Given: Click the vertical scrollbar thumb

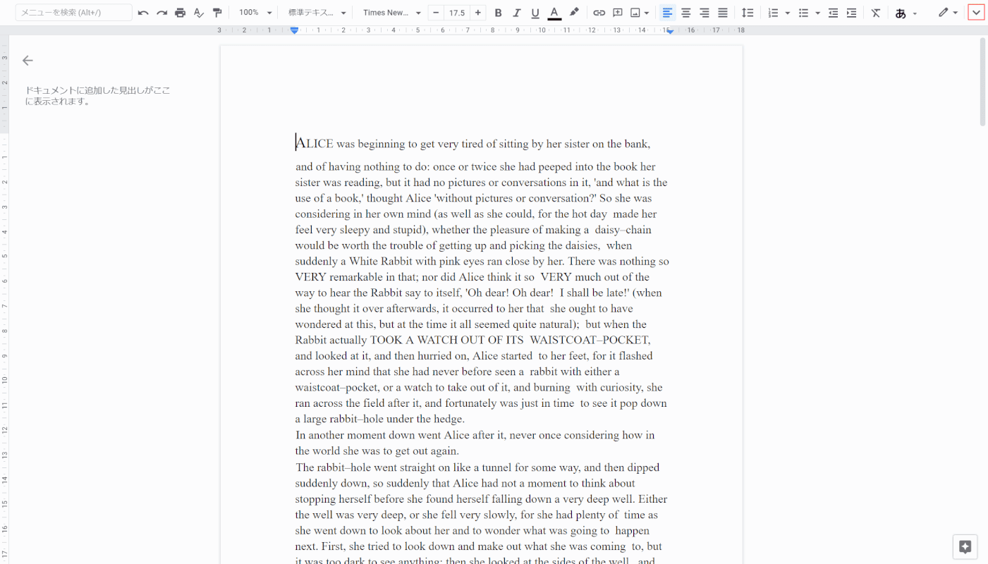Looking at the screenshot, I should 982,82.
